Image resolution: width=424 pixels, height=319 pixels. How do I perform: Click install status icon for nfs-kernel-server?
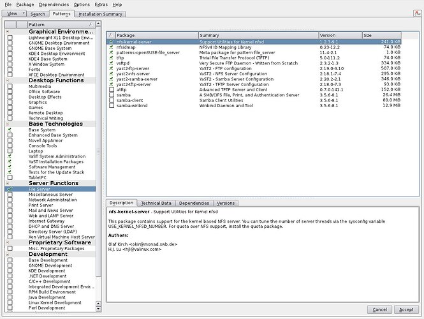[111, 42]
